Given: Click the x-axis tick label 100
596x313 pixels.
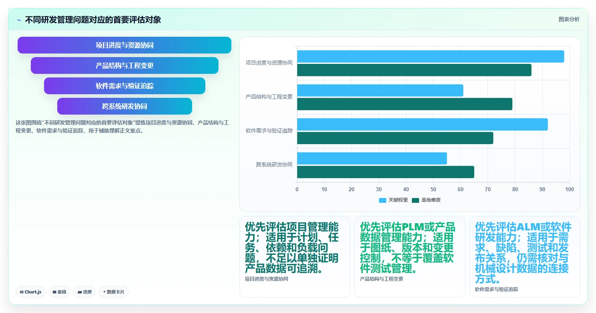Looking at the screenshot, I should tap(569, 189).
